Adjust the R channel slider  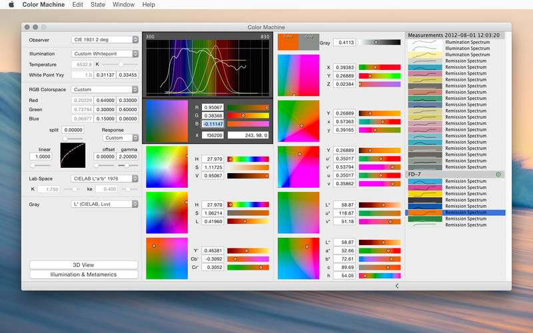pyautogui.click(x=248, y=107)
